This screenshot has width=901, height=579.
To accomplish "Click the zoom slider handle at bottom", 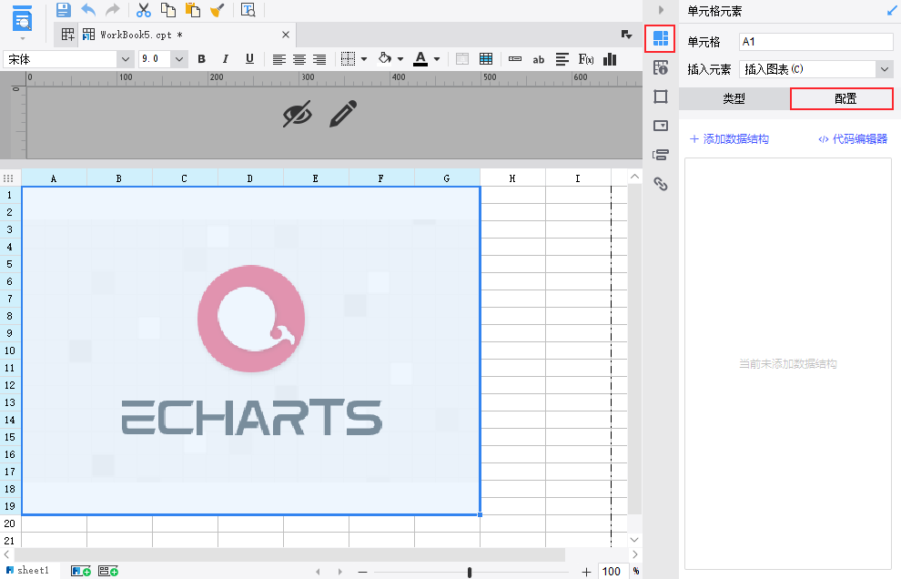I will (x=470, y=572).
